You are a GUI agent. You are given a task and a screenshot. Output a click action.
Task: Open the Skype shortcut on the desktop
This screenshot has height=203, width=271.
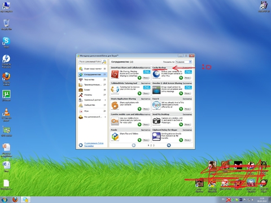6,42
